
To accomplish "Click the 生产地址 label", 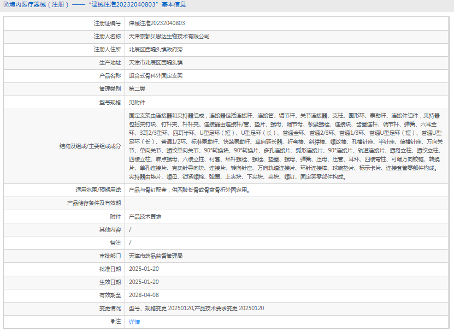I will [x=110, y=62].
